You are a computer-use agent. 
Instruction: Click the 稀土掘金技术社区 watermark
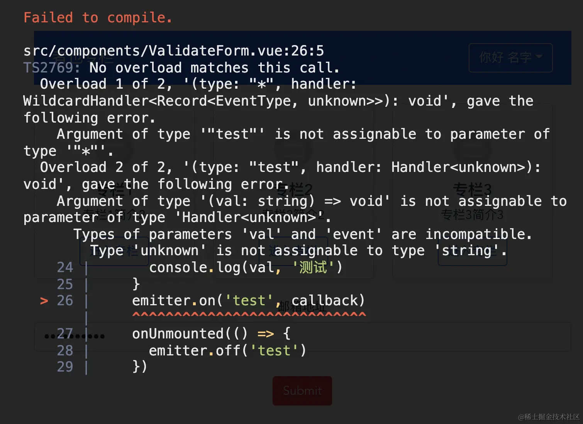(x=549, y=417)
